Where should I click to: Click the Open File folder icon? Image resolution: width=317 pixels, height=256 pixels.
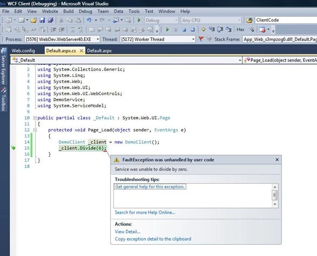point(34,20)
